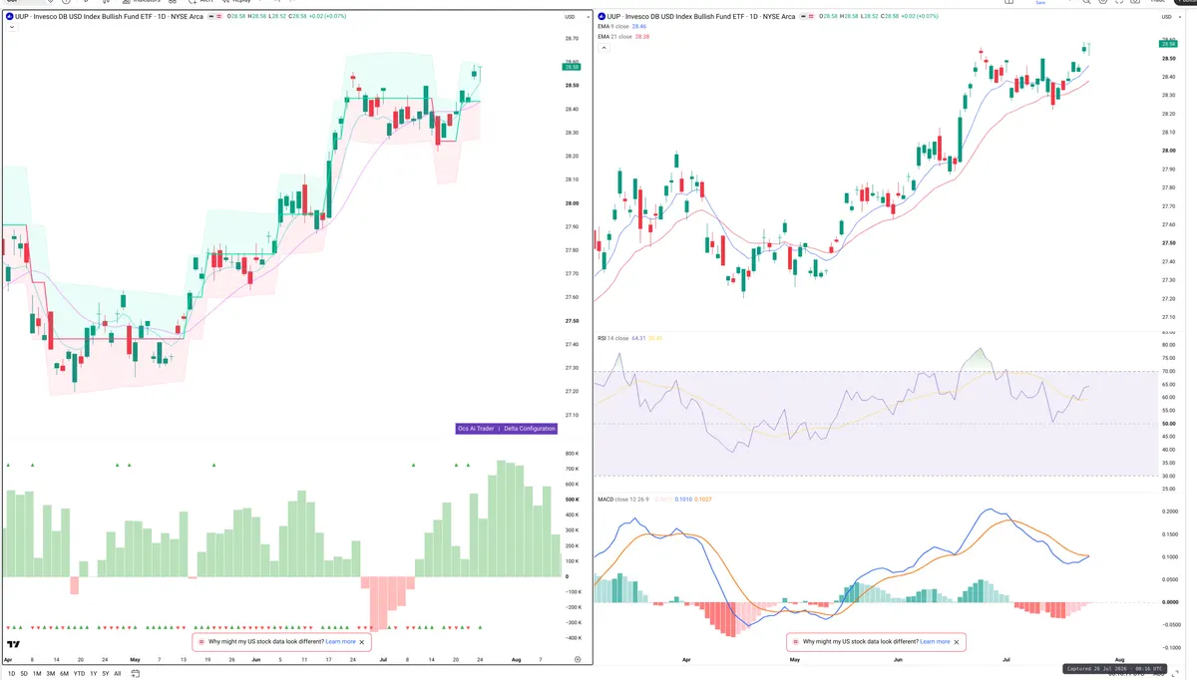Expand the left chart indicator legend chevron
1197x680 pixels.
[x=11, y=27]
